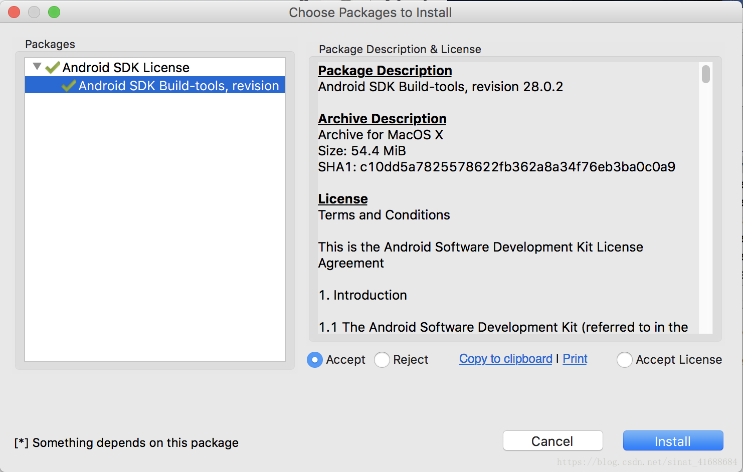This screenshot has height=472, width=743.
Task: Click the blue Install button
Action: tap(673, 441)
